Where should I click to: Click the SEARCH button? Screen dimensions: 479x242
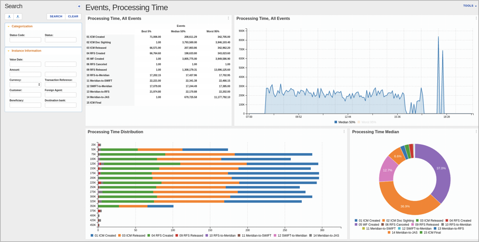(56, 16)
